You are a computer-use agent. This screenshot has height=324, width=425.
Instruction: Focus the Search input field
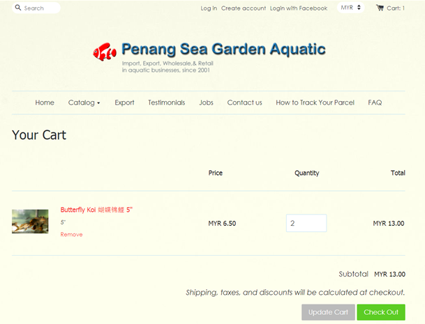(x=36, y=8)
